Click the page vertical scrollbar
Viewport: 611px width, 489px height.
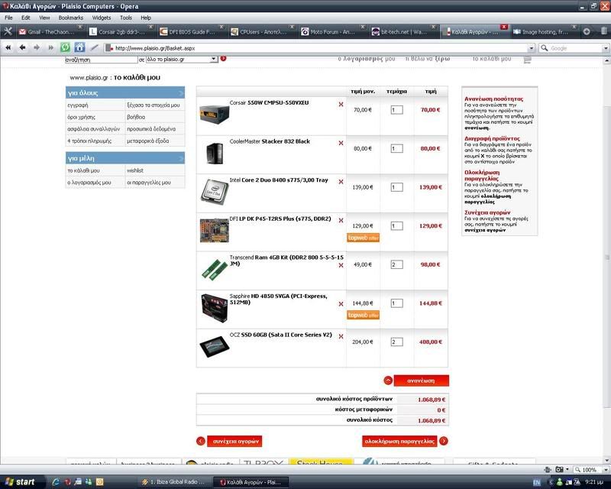click(607, 257)
